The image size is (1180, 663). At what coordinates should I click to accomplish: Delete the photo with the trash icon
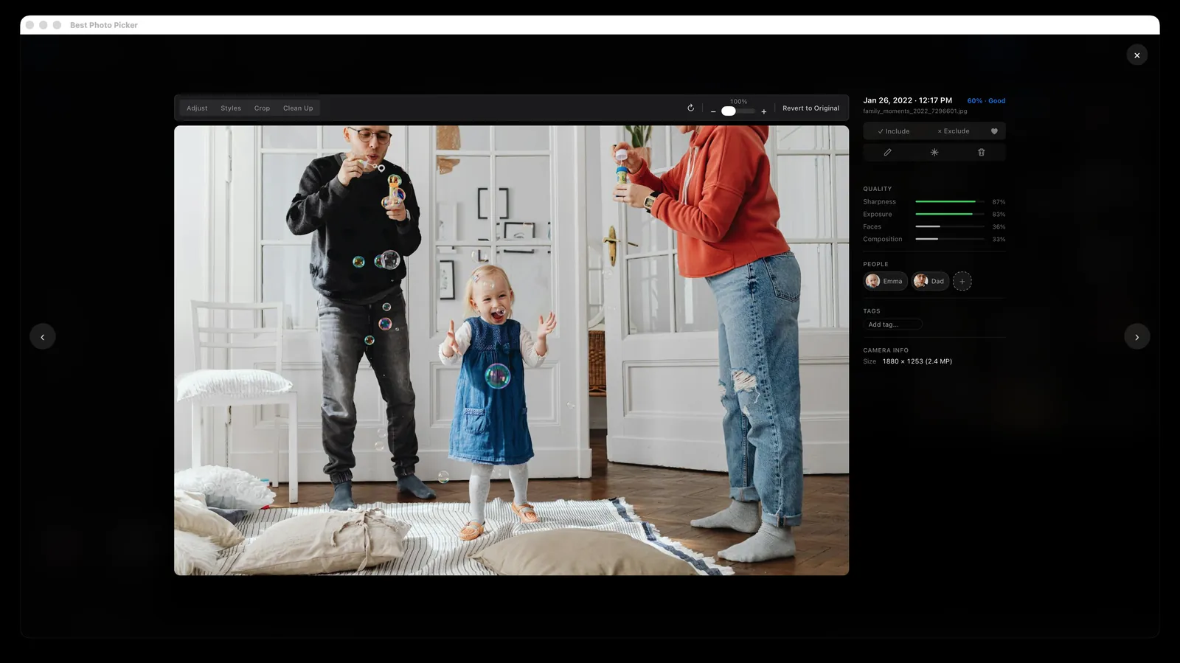click(981, 153)
